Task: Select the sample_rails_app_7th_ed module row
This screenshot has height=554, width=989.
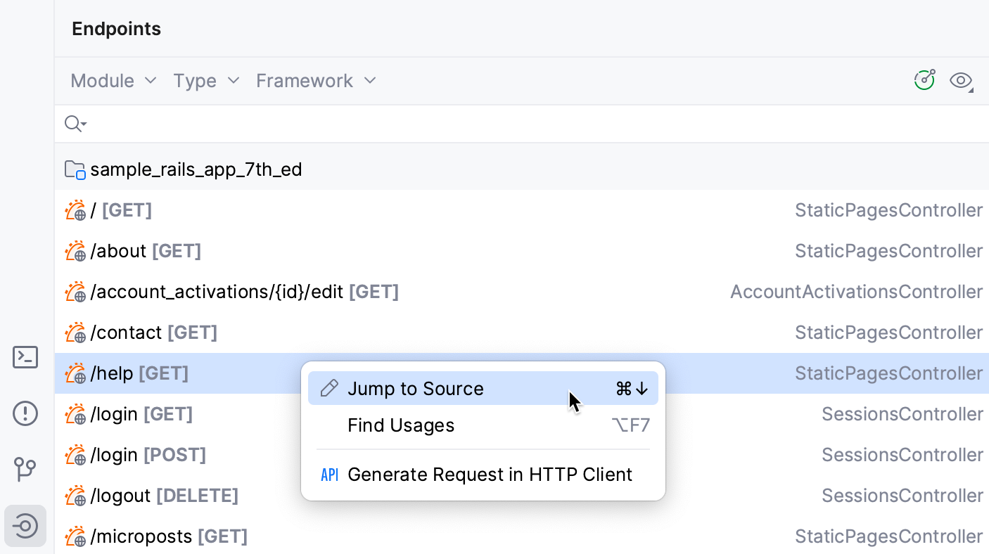Action: [196, 169]
